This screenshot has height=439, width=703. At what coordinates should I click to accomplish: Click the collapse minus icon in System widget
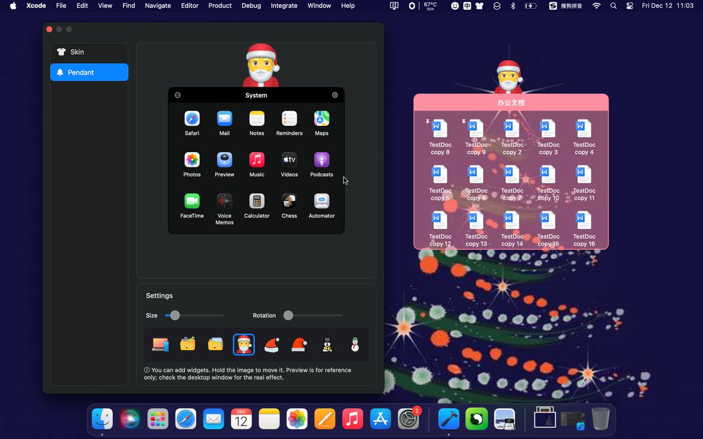pyautogui.click(x=178, y=95)
